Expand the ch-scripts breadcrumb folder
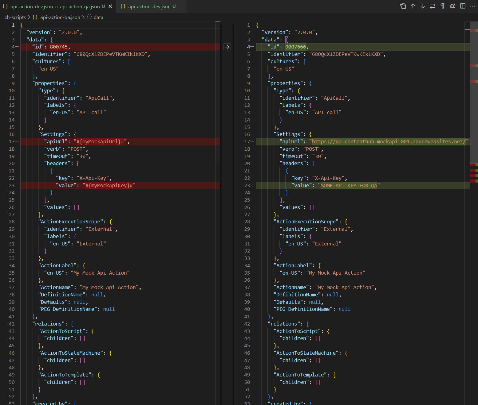Image resolution: width=478 pixels, height=405 pixels. [15, 17]
